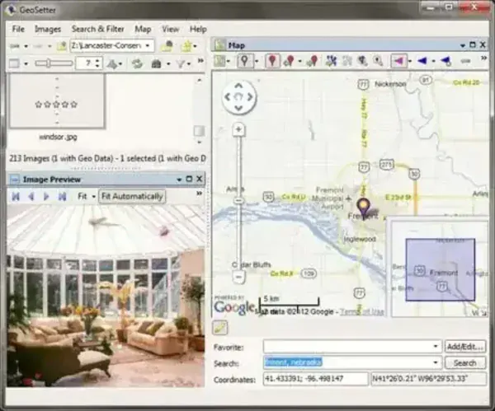The width and height of the screenshot is (495, 411).
Task: Expand the favorite folders dropdown arrow
Action: click(195, 46)
